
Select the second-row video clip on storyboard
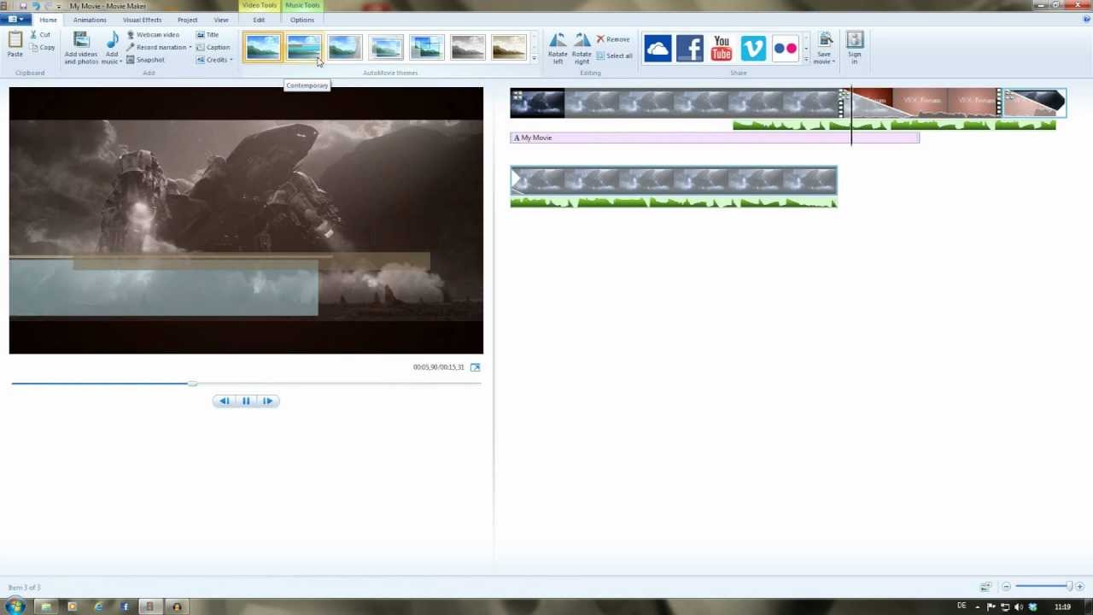[x=674, y=180]
